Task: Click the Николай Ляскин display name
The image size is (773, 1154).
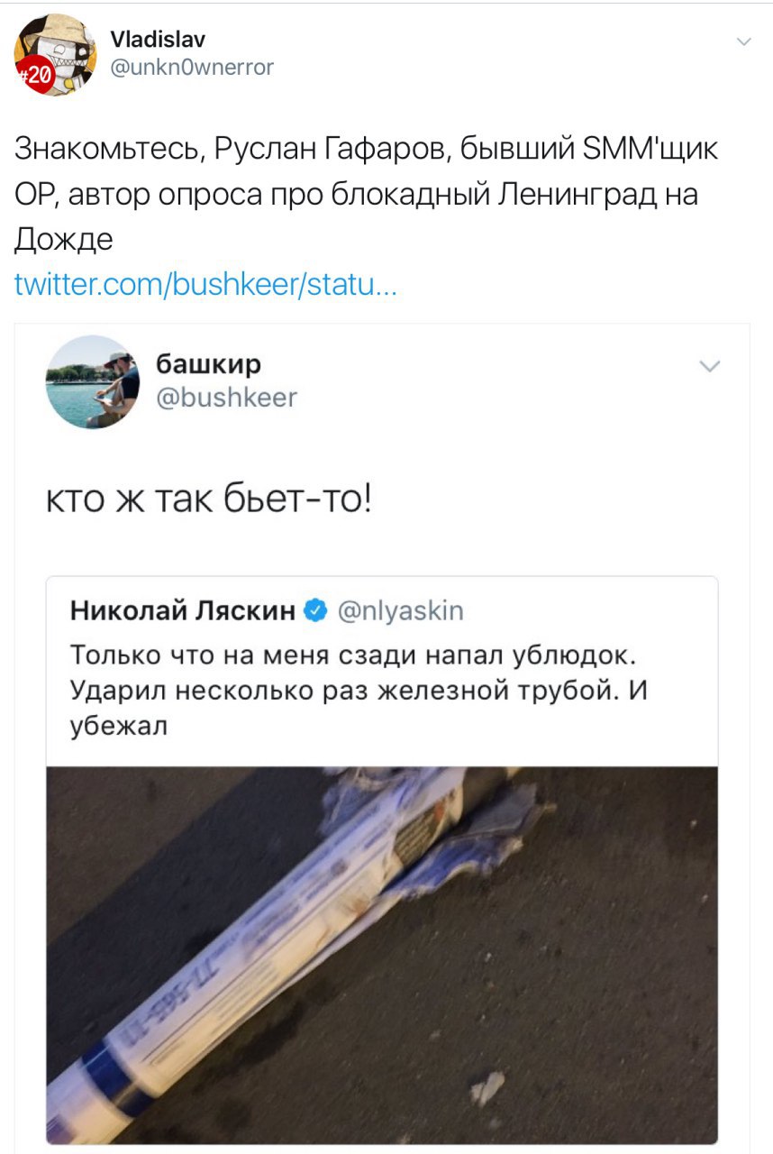Action: click(x=183, y=611)
